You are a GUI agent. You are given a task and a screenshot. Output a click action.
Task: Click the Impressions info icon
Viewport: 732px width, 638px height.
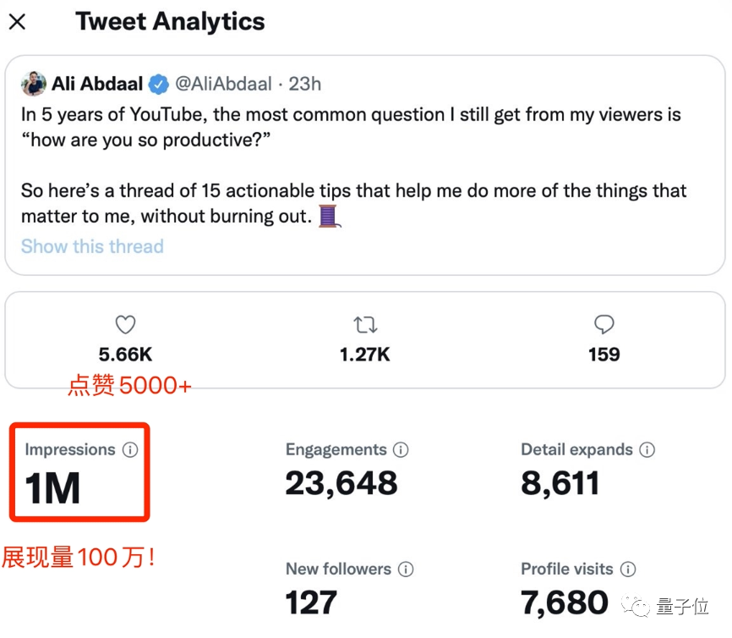pyautogui.click(x=129, y=450)
